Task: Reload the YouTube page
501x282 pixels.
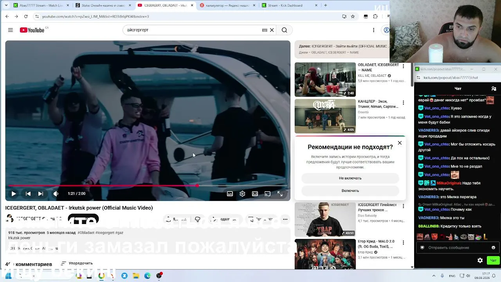Action: (x=26, y=16)
